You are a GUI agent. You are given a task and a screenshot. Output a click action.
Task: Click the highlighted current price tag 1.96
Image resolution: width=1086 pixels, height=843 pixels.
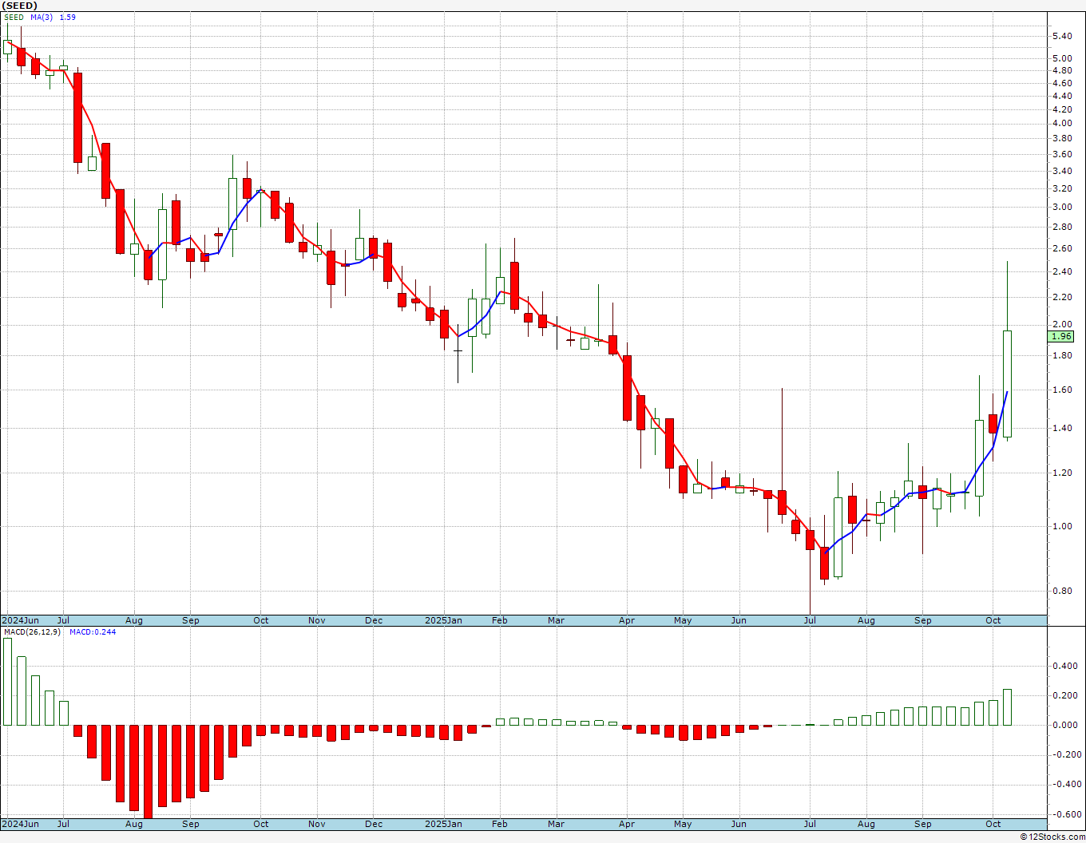pos(1061,337)
